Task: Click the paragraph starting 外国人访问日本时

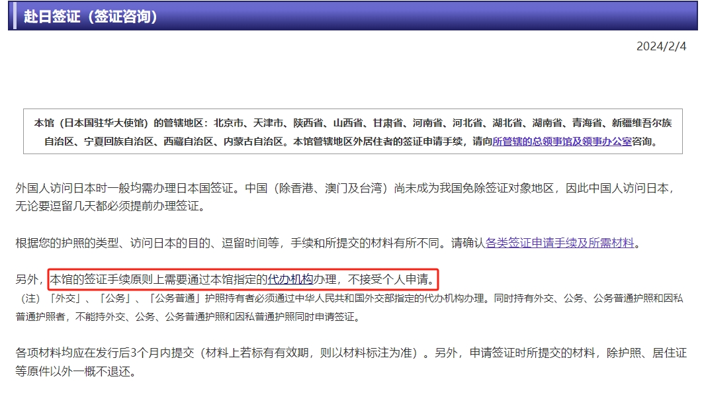Action: click(345, 197)
